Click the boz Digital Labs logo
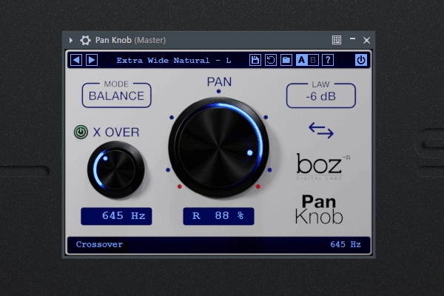The image size is (444, 296). tap(323, 166)
